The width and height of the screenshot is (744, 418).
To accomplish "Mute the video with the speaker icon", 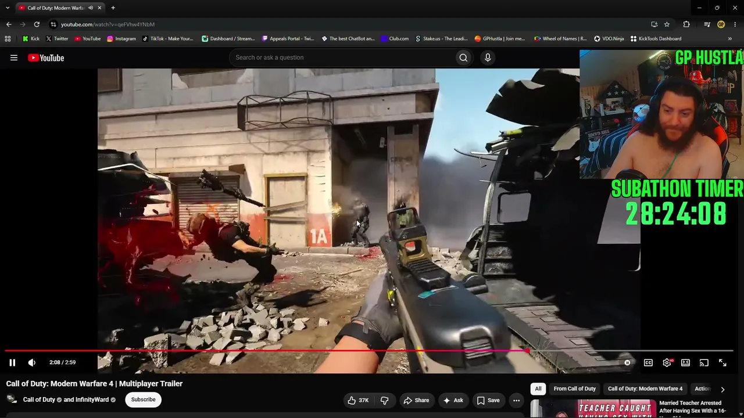I will (32, 362).
